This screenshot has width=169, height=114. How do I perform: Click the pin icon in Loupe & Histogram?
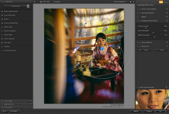[166, 87]
